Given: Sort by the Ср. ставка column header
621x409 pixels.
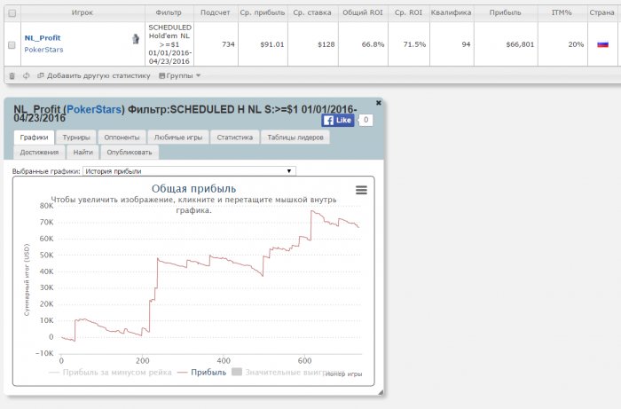Looking at the screenshot, I should click(312, 12).
